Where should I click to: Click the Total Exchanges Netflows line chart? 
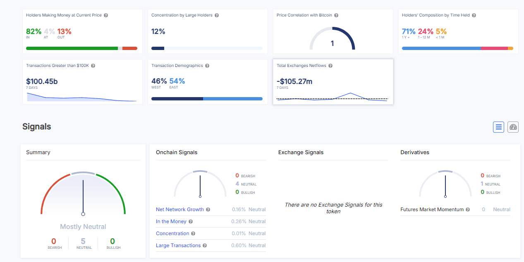[x=333, y=98]
